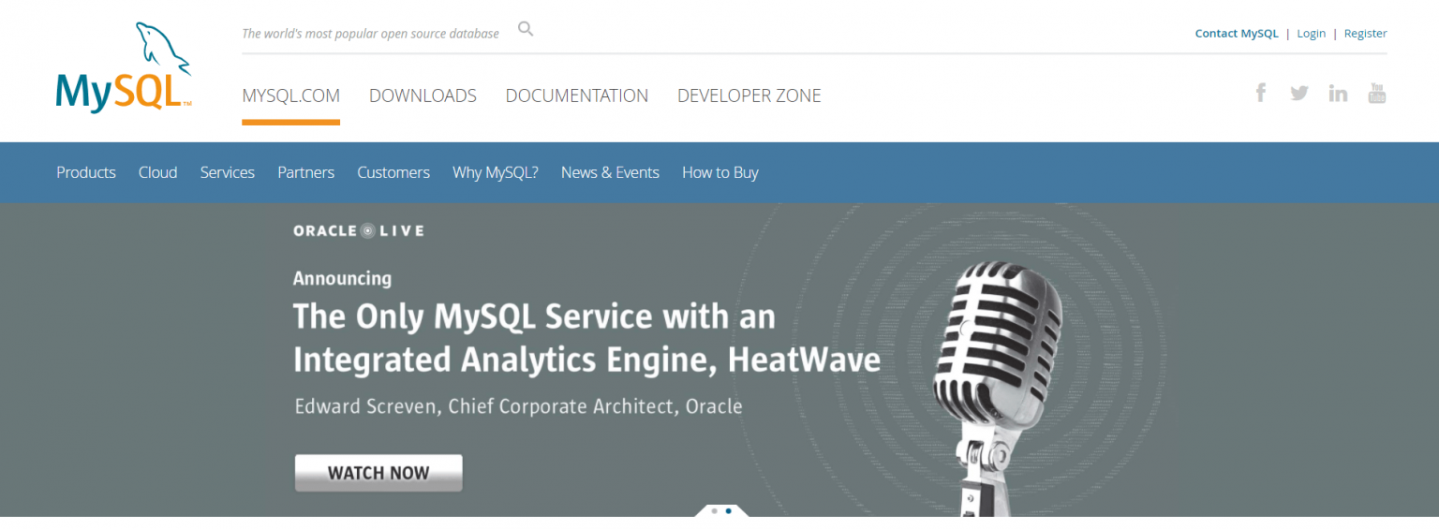
Task: Open the search magnifier icon
Action: 526,30
